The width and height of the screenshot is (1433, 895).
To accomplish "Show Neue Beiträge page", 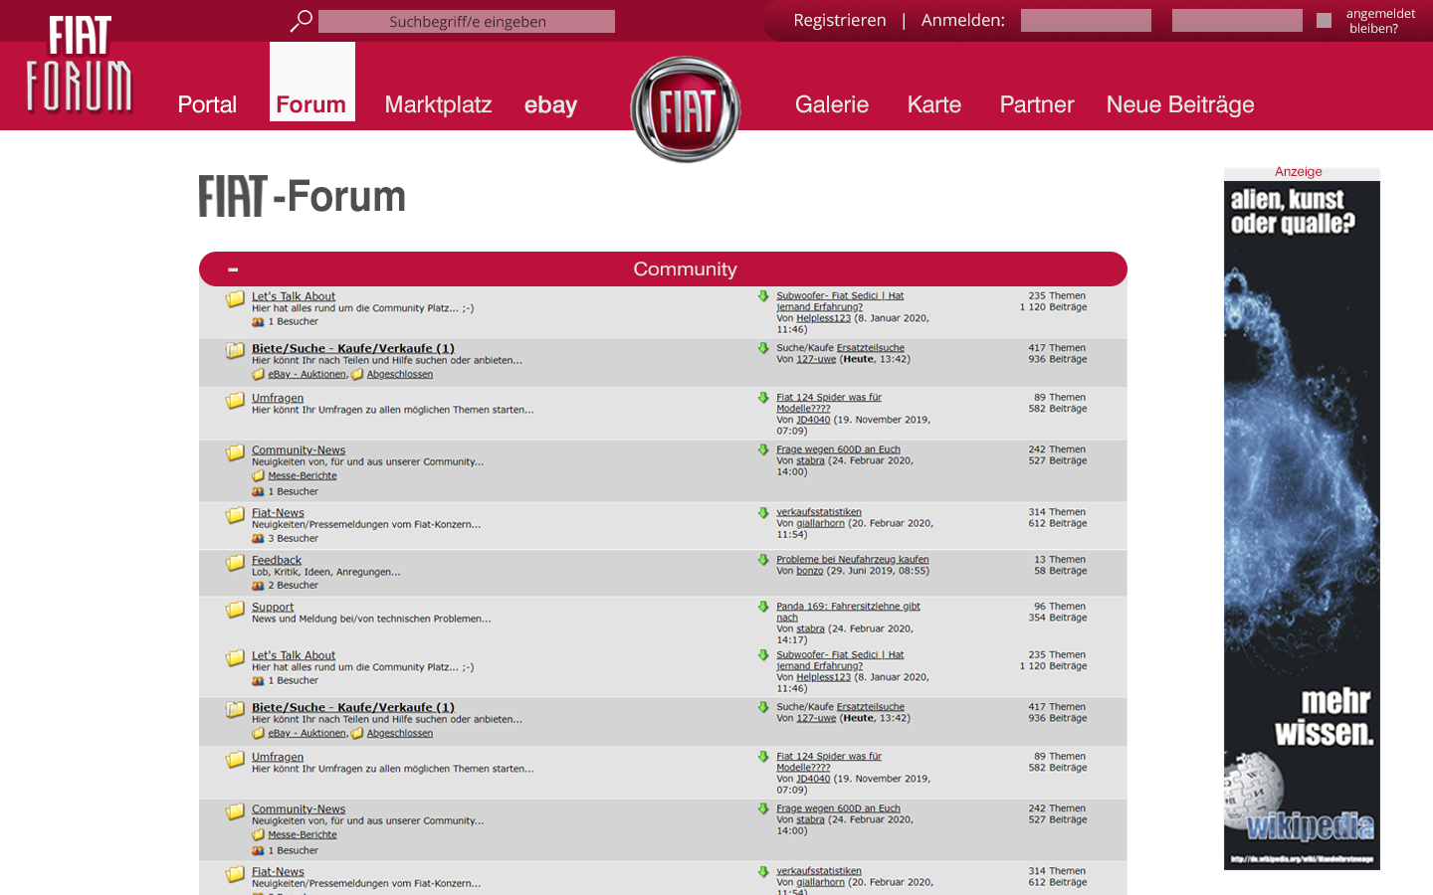I will point(1180,104).
